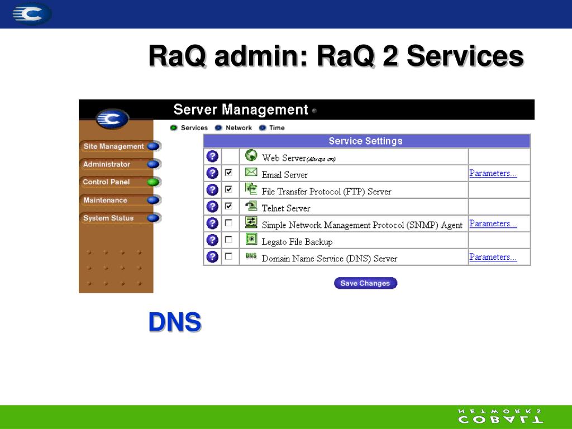The width and height of the screenshot is (572, 429).
Task: Enable the SNMP Agent checkbox
Action: [228, 222]
